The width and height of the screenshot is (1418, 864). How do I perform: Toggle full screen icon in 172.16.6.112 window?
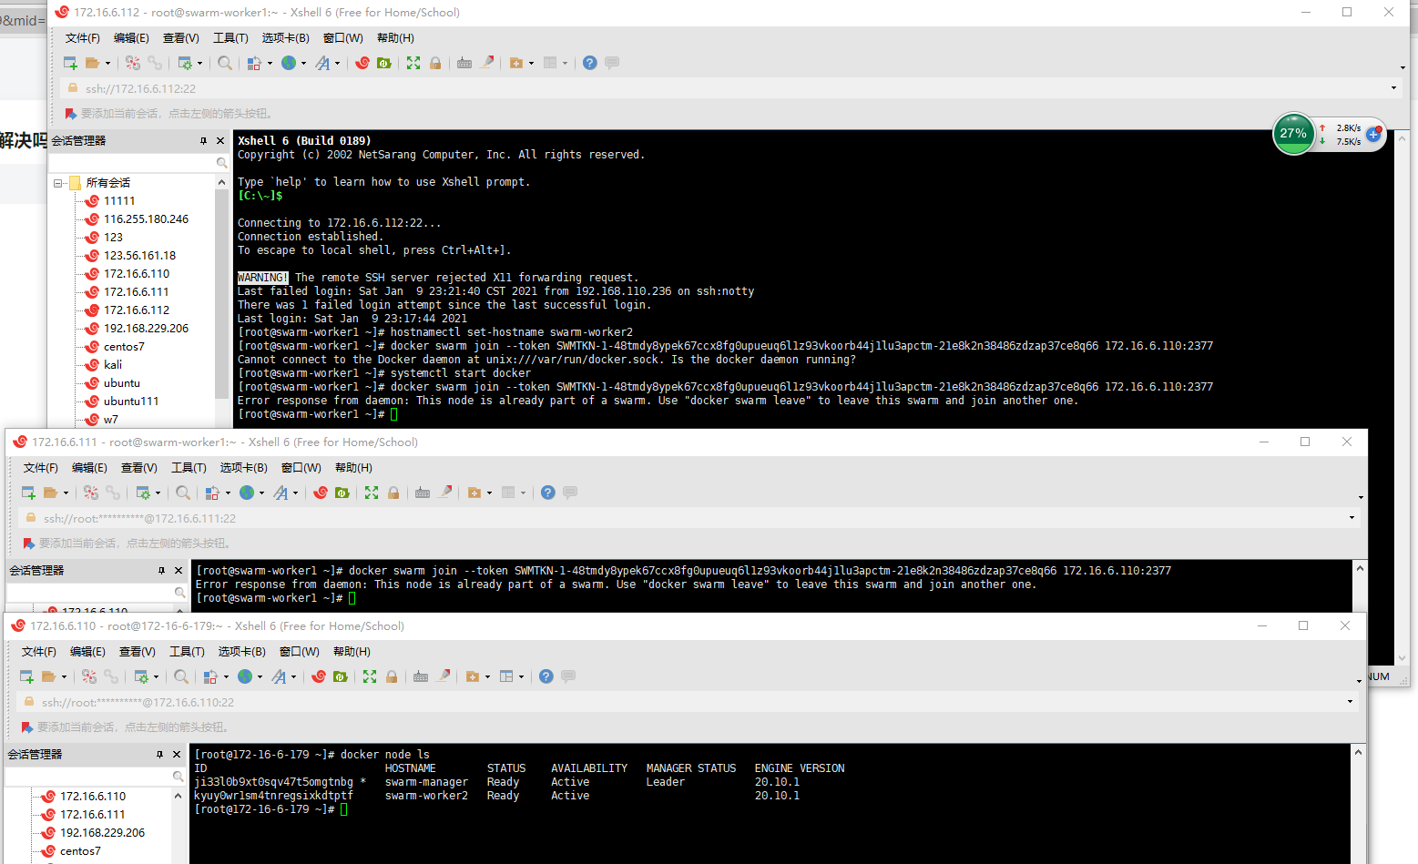pyautogui.click(x=413, y=63)
